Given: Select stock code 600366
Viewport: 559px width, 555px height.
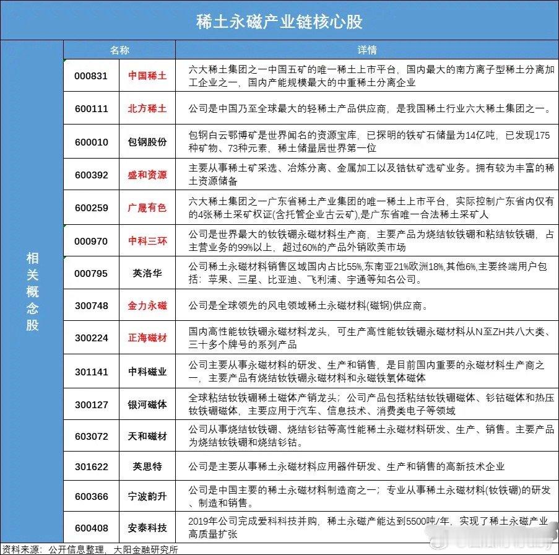Looking at the screenshot, I should (91, 497).
